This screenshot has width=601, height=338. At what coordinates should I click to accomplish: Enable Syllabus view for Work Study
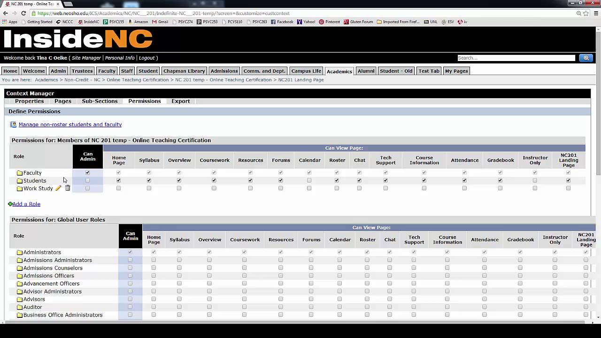pos(149,188)
